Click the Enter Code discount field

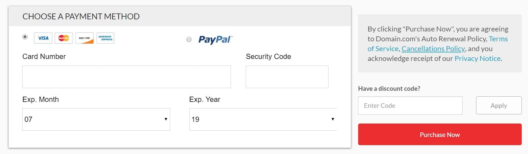410,106
